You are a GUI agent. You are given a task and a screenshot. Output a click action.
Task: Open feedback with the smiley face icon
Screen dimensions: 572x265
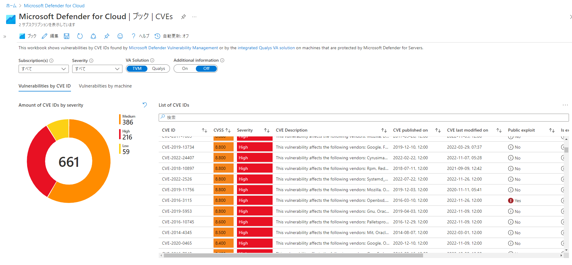click(120, 36)
